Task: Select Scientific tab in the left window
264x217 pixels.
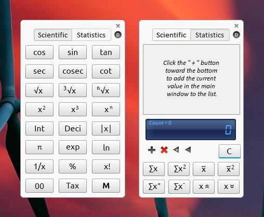Action: tap(53, 35)
